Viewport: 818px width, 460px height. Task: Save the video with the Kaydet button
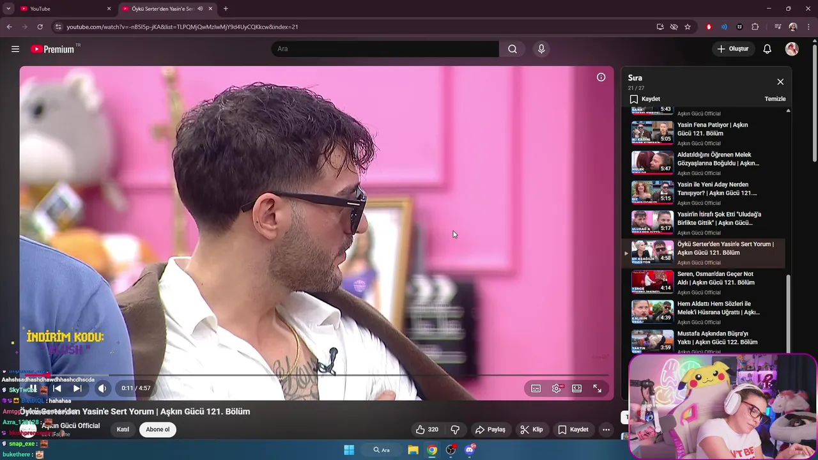click(573, 429)
